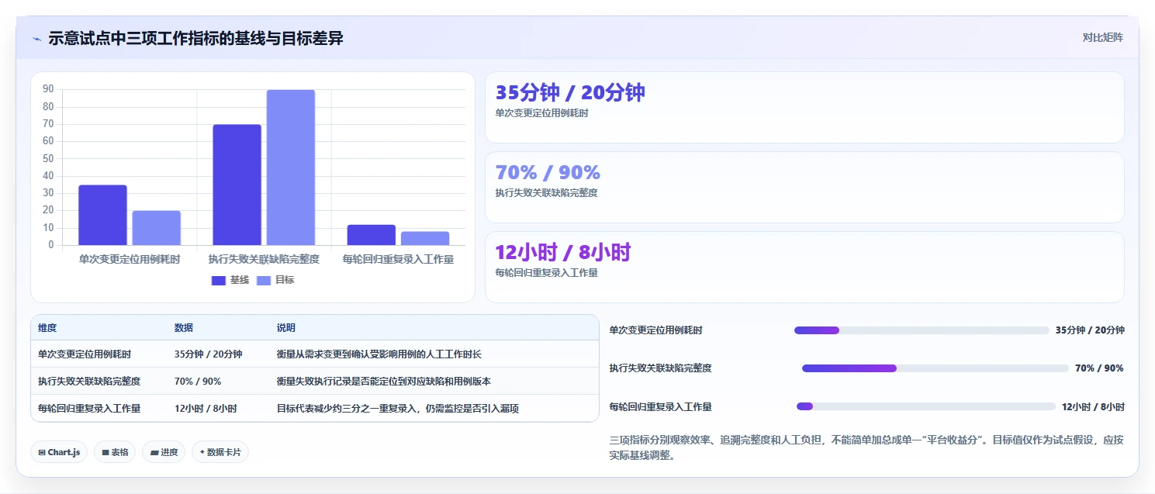Viewport: 1155px width, 494px height.
Task: Click the 说明 column header in the table
Action: pos(286,328)
